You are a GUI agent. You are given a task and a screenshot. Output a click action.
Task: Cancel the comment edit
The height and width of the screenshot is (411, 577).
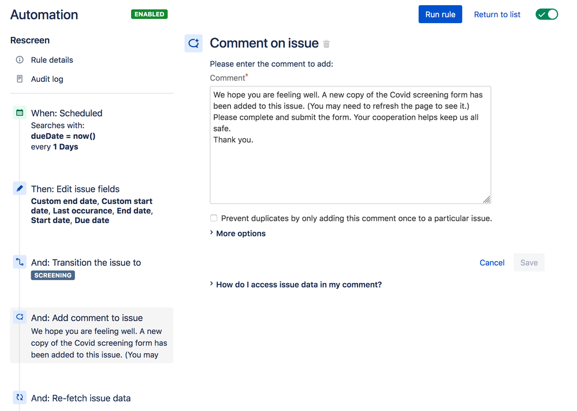[x=492, y=263]
